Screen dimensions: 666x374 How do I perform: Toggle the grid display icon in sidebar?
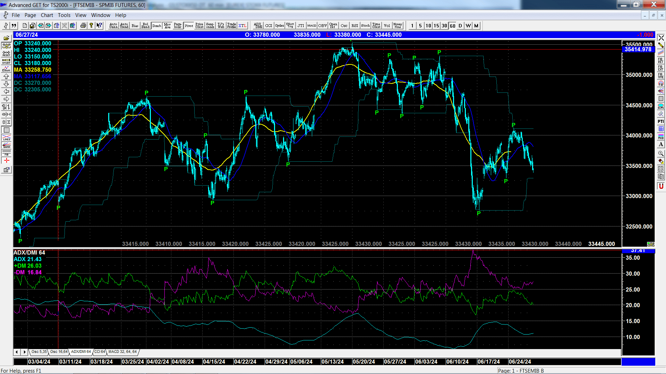(6, 130)
